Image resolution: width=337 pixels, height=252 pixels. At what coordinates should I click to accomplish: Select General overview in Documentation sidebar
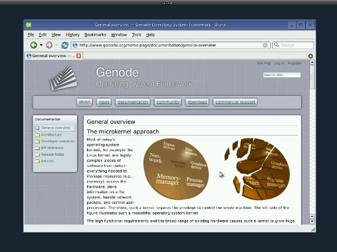pyautogui.click(x=55, y=128)
